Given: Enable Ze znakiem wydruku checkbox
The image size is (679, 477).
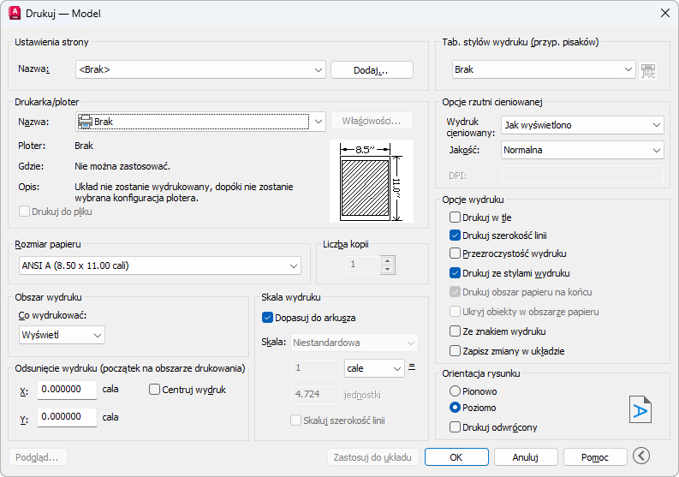Looking at the screenshot, I should (456, 331).
